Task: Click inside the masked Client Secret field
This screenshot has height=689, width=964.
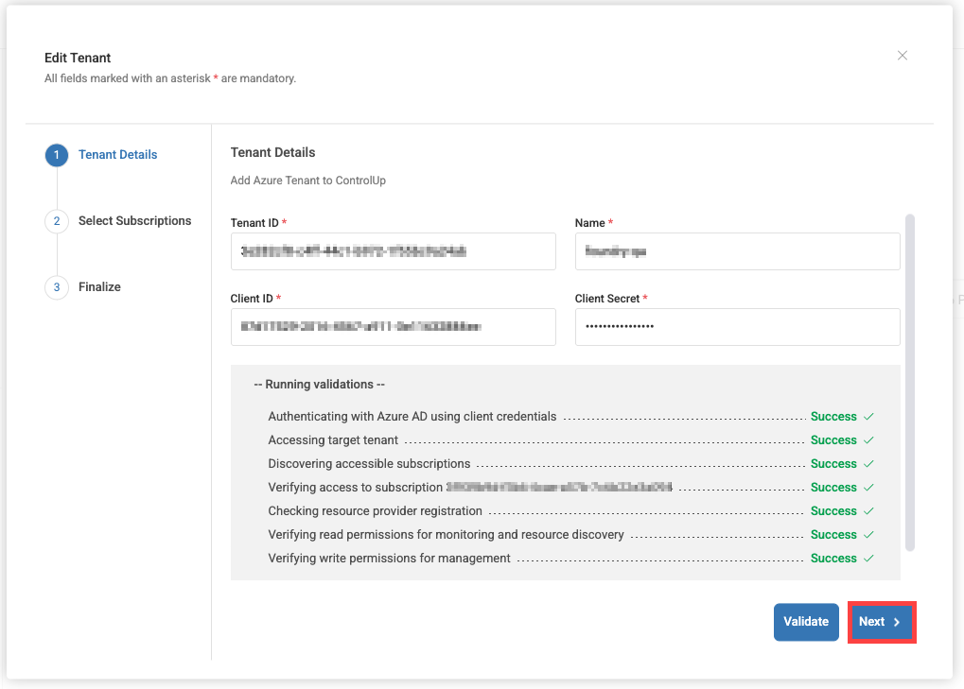Action: click(x=737, y=327)
